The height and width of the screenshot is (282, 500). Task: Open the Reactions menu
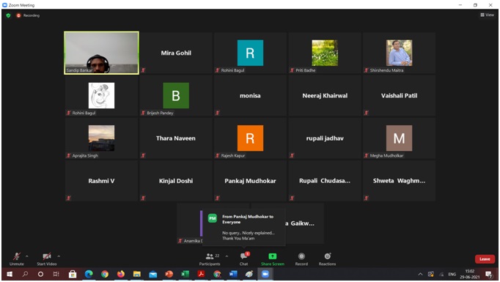point(327,259)
